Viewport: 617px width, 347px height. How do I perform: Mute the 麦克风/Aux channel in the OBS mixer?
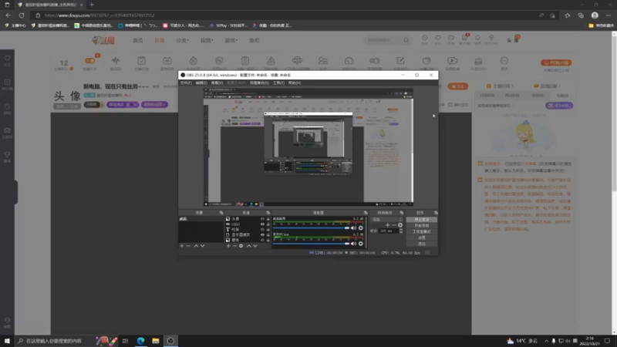point(353,244)
